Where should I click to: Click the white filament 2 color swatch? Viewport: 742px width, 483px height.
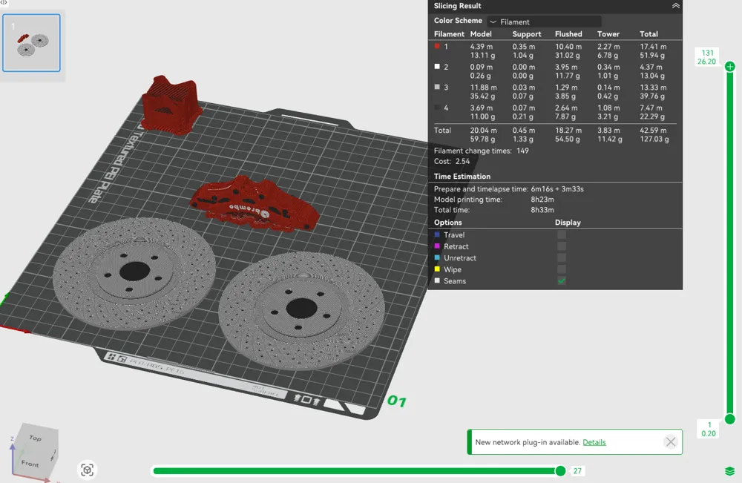pos(437,67)
